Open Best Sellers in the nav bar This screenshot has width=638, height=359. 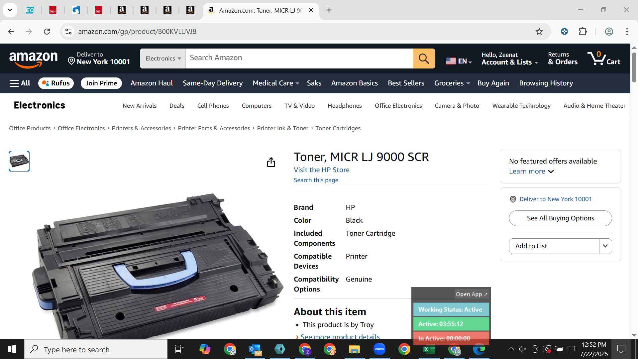406,83
